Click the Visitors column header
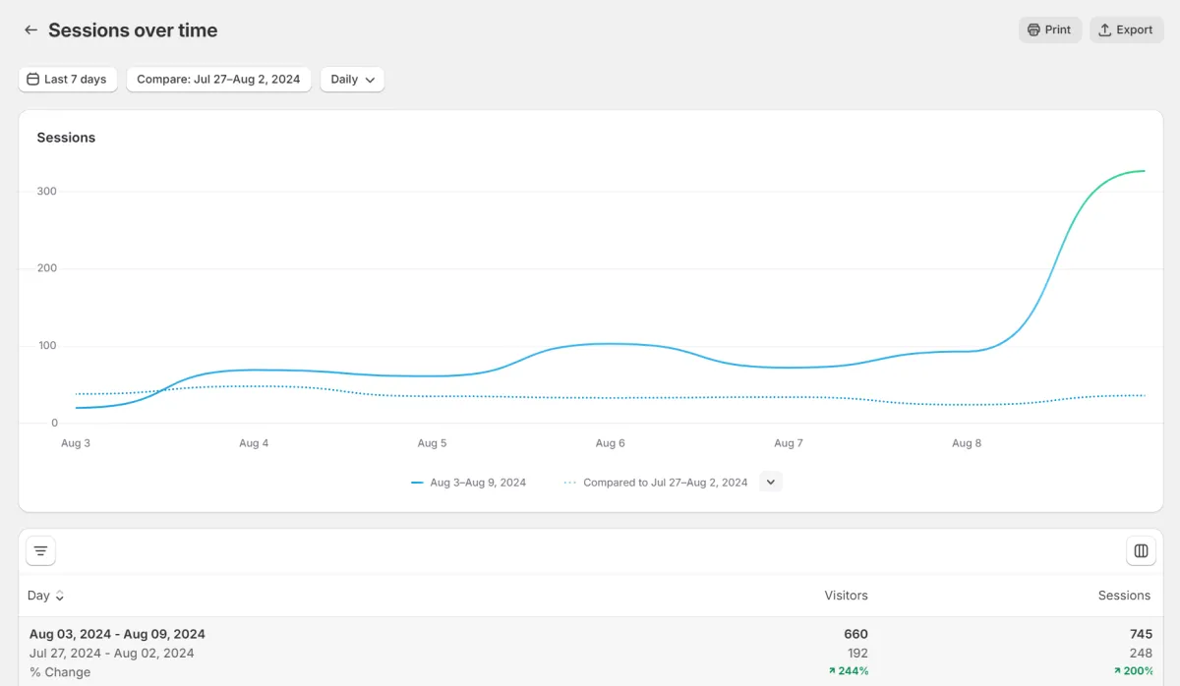The height and width of the screenshot is (686, 1180). [x=846, y=596]
